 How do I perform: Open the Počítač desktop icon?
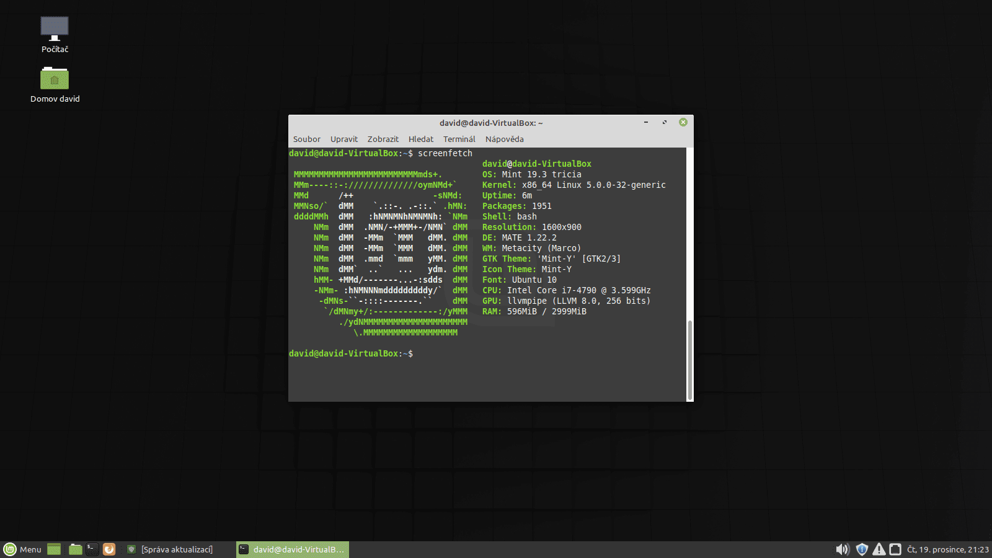click(x=54, y=28)
